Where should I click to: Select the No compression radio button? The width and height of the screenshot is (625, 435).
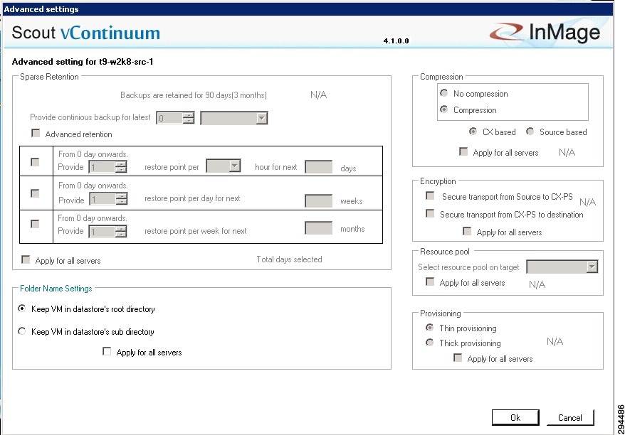tap(443, 93)
